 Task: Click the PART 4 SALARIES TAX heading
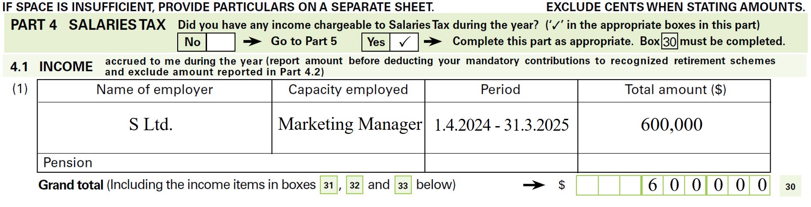coord(88,25)
